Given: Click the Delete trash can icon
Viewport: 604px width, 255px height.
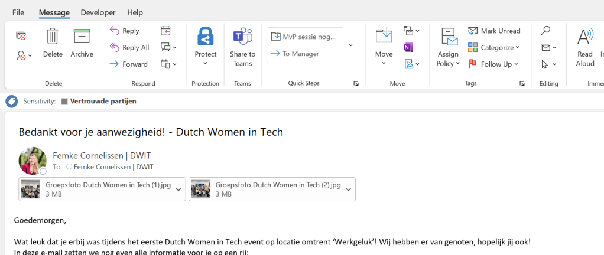Looking at the screenshot, I should click(x=53, y=37).
